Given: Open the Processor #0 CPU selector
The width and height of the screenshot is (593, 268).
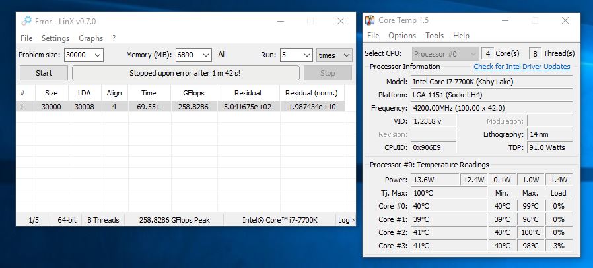Looking at the screenshot, I should click(446, 54).
